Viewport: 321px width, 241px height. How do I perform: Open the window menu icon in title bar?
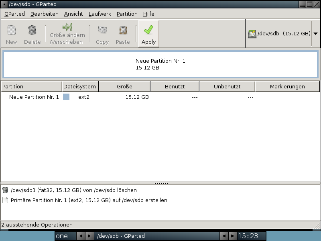4,4
